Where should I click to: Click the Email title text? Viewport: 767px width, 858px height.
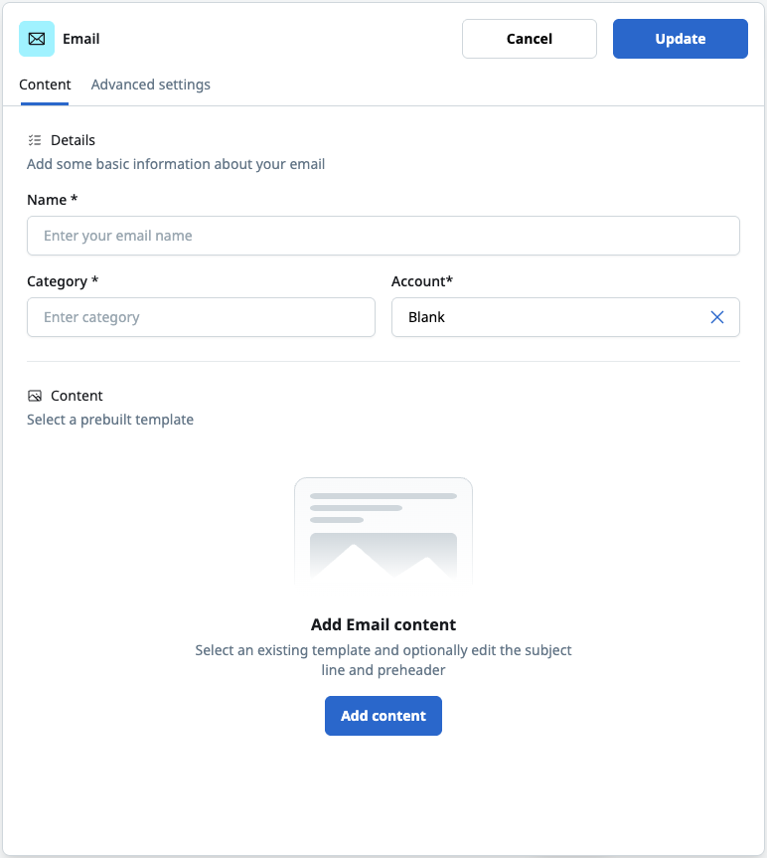(80, 39)
